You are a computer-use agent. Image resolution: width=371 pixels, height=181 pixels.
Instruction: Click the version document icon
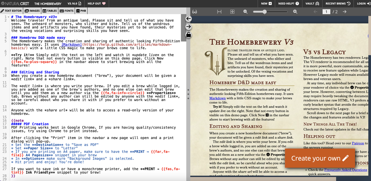[80, 3]
